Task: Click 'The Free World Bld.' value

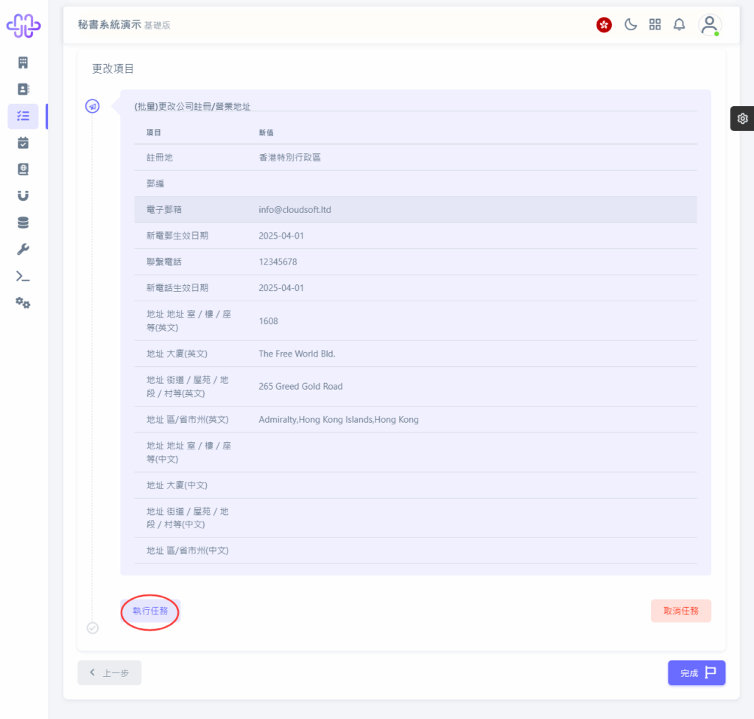Action: pyautogui.click(x=297, y=354)
